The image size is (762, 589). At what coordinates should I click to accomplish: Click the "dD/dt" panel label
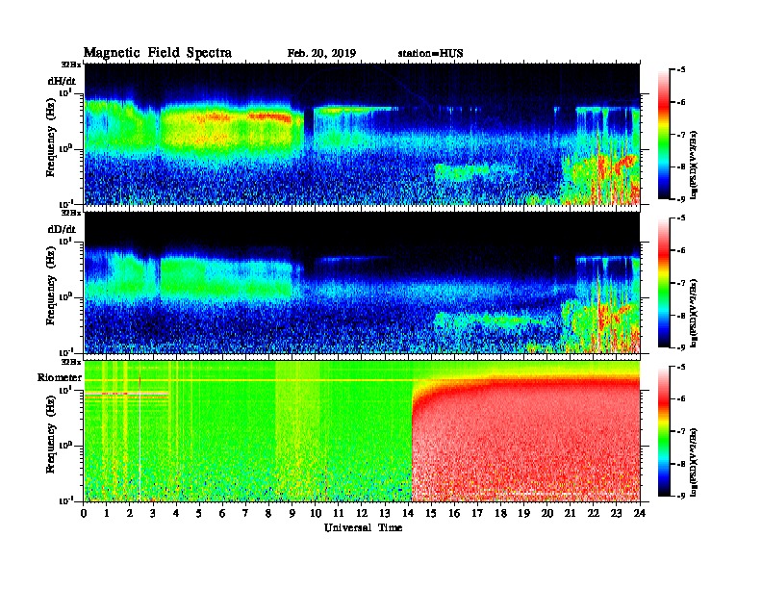pos(62,228)
